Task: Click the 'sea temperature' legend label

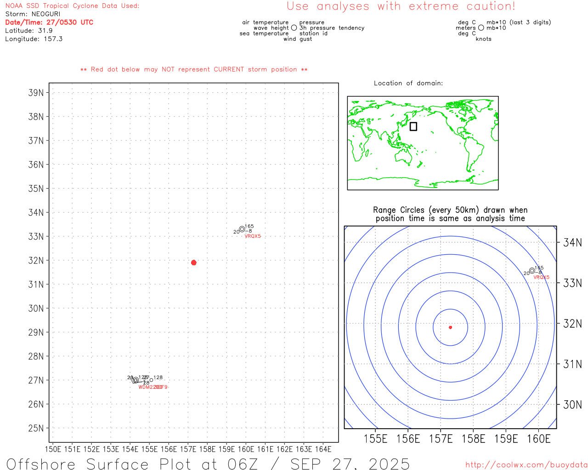Action: (264, 34)
